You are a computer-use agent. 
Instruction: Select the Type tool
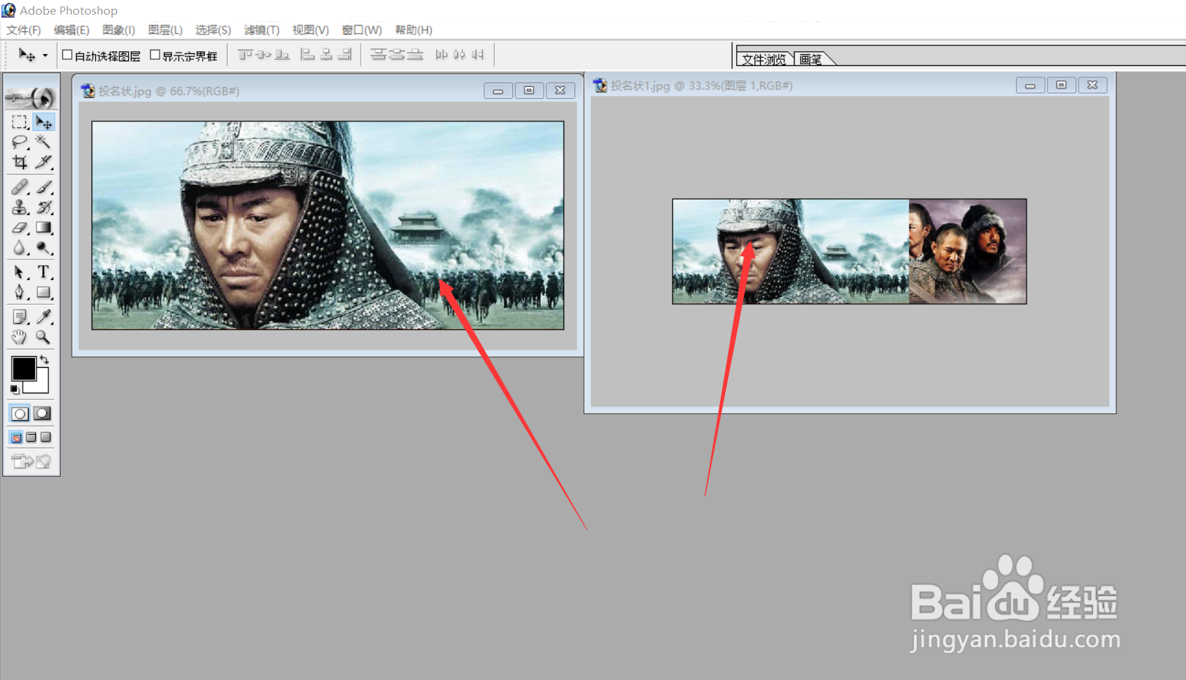point(44,273)
